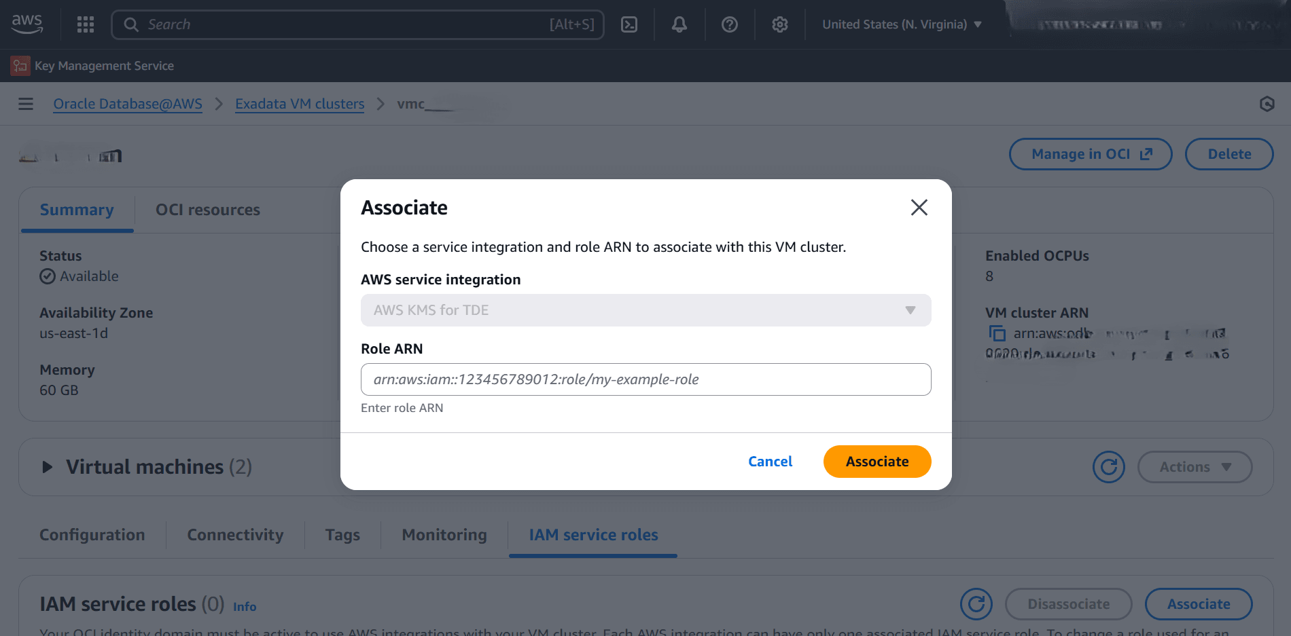This screenshot has width=1291, height=636.
Task: Open the notifications bell
Action: coord(679,24)
